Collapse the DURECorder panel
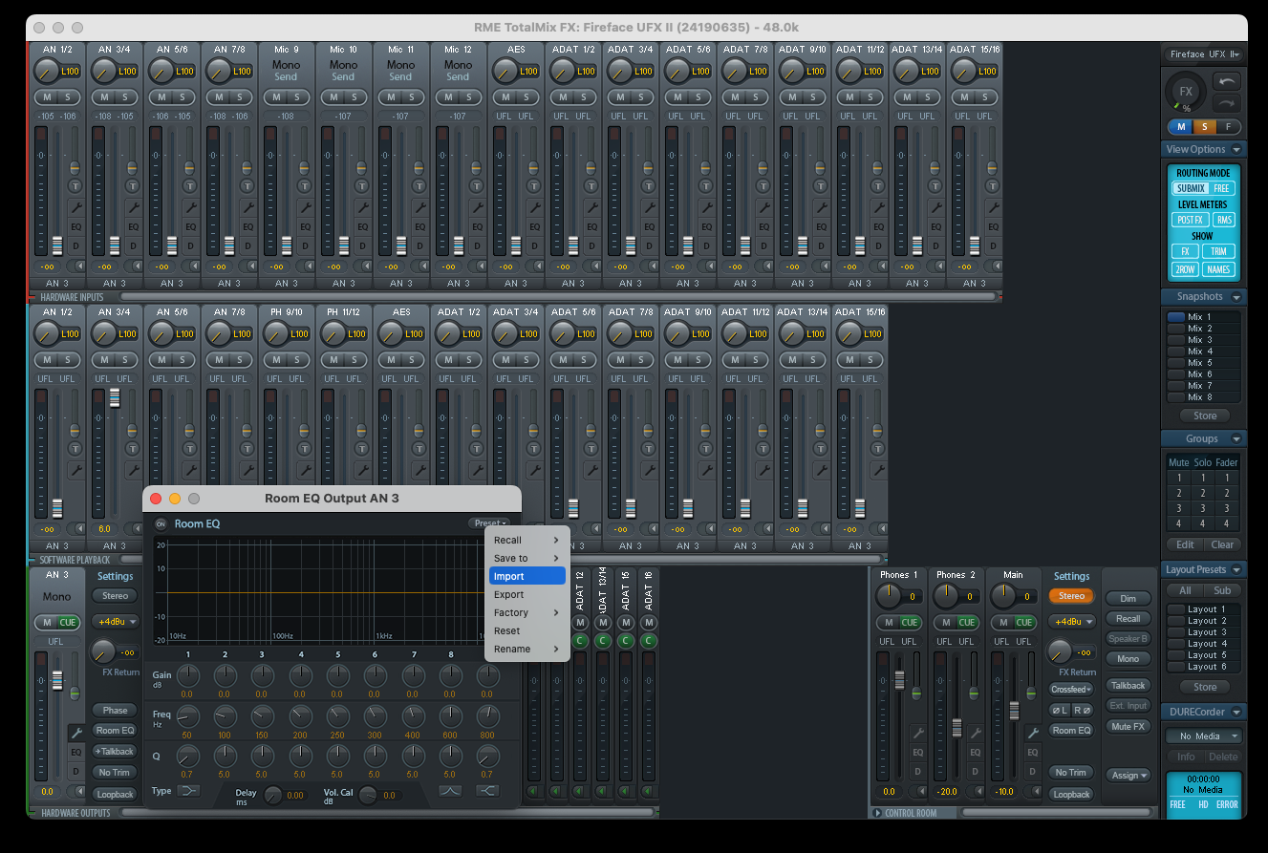This screenshot has height=853, width=1268. point(1236,713)
